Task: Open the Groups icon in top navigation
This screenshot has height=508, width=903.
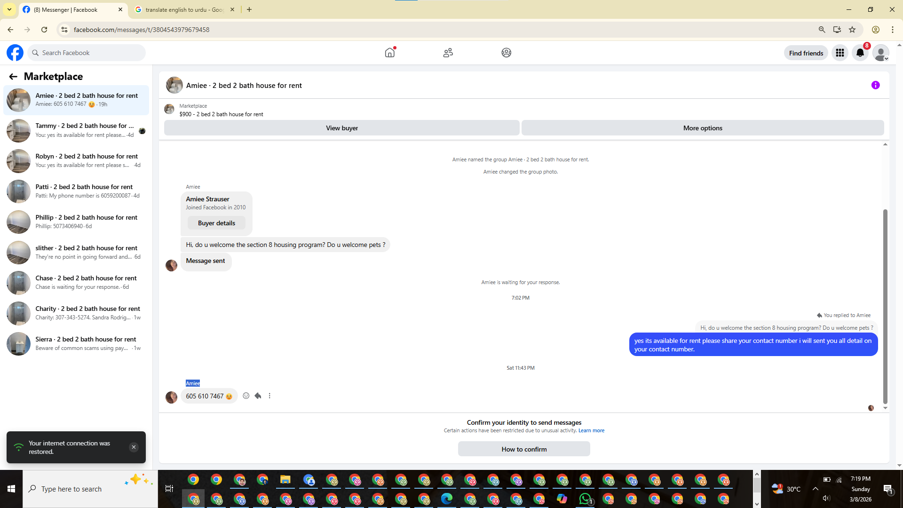Action: [506, 53]
